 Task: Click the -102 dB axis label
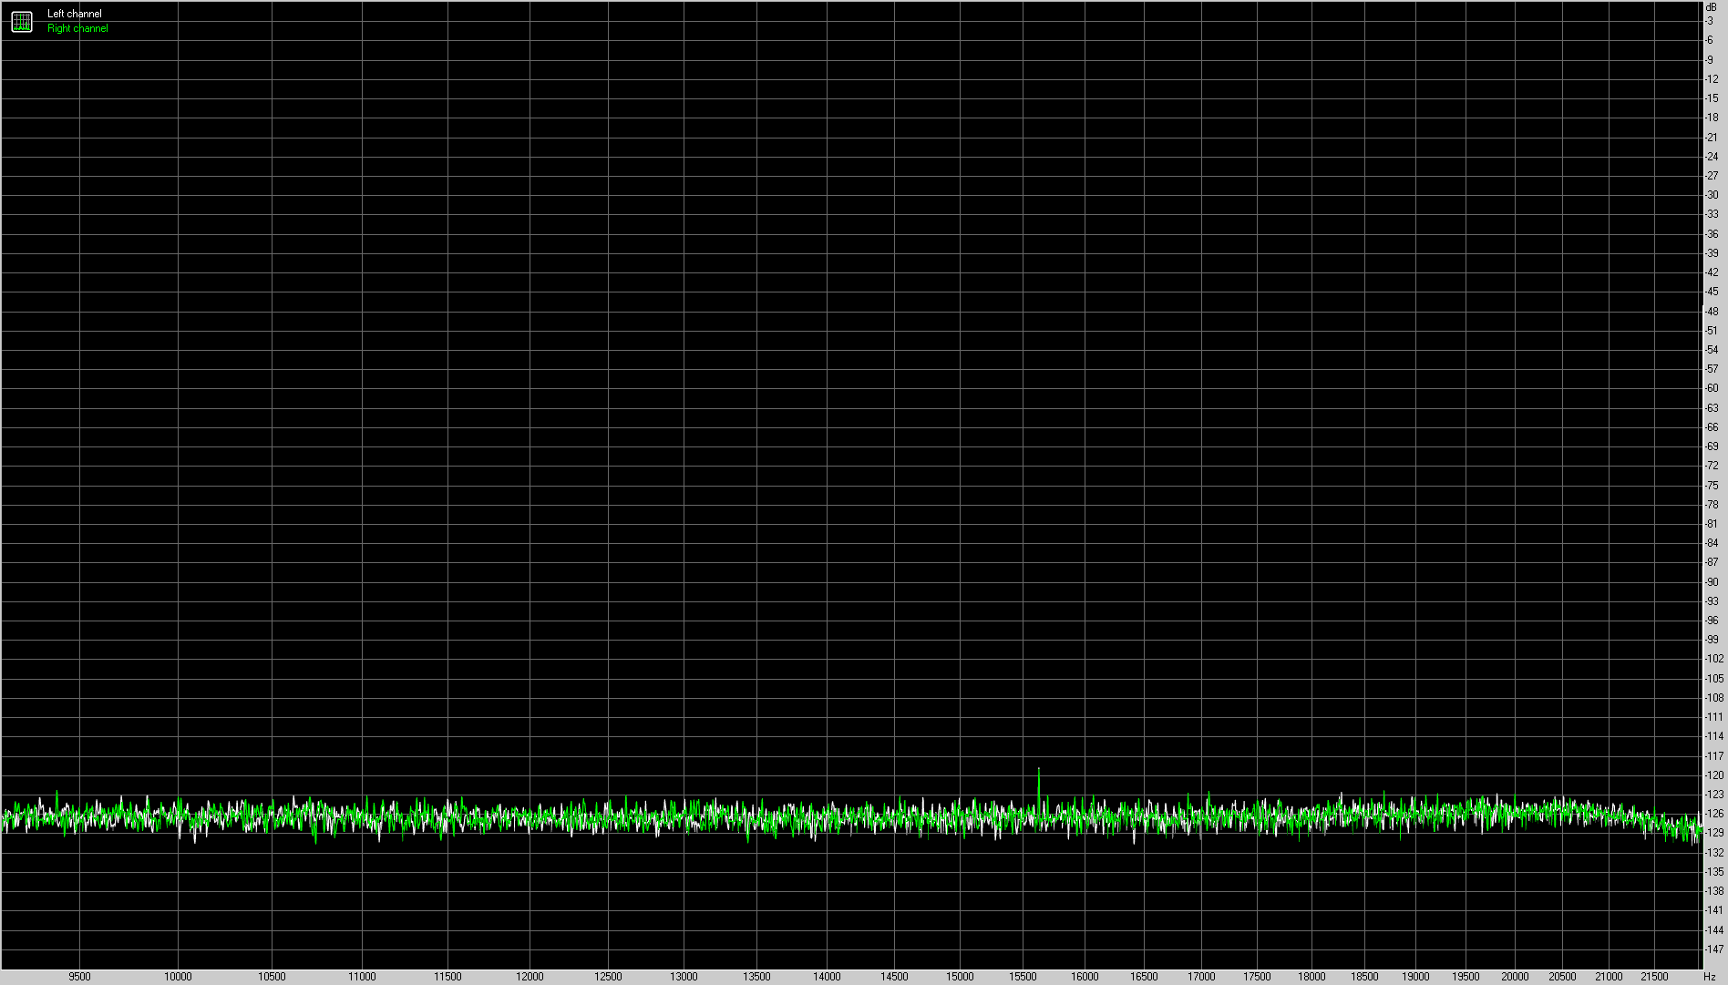[1714, 659]
